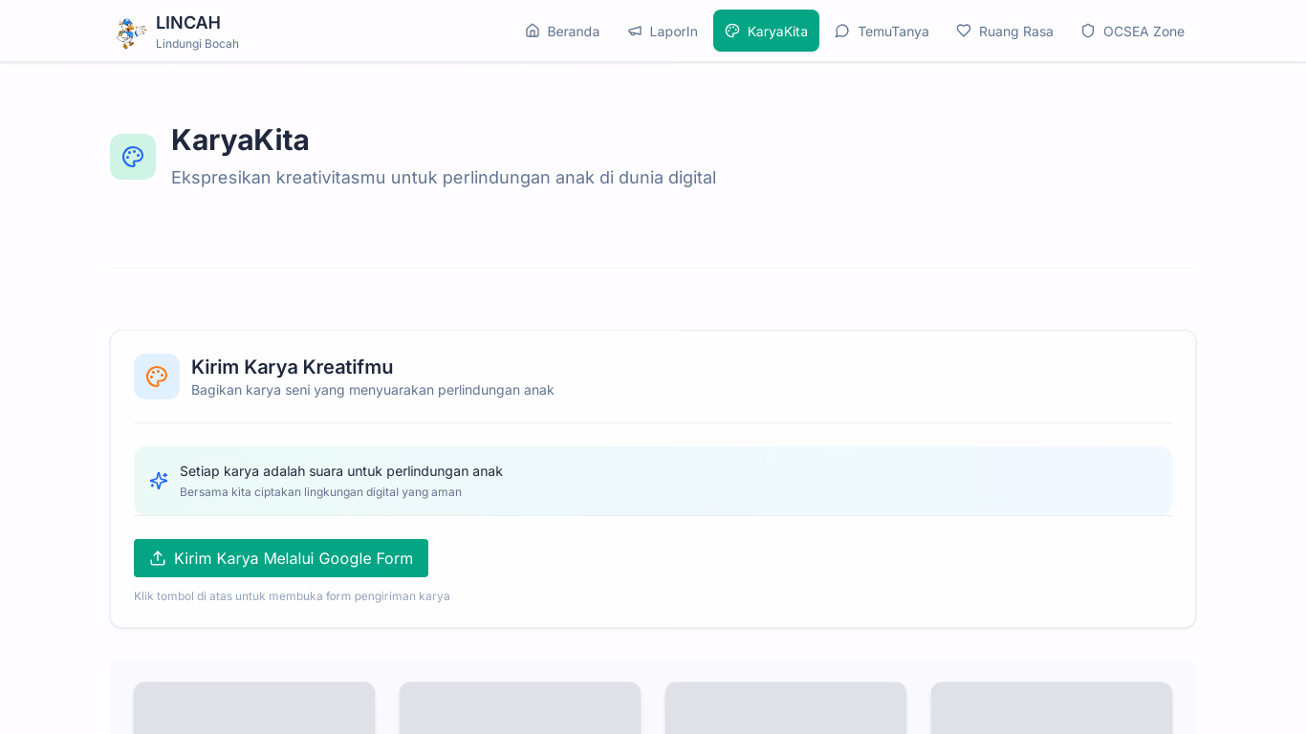Open the Beranda menu item

[x=562, y=31]
